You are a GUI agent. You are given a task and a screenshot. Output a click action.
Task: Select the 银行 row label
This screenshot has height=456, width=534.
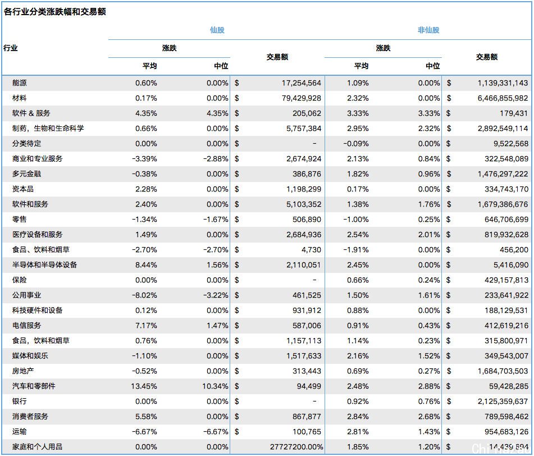tap(20, 401)
